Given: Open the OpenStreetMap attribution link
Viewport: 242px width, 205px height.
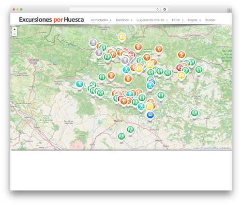Looking at the screenshot, I should (x=211, y=148).
